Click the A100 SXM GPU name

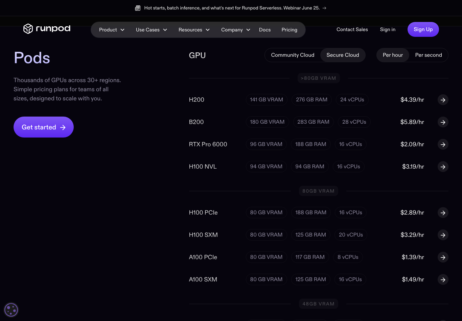pyautogui.click(x=203, y=279)
